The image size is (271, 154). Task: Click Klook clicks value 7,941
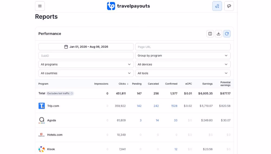[x=122, y=149]
